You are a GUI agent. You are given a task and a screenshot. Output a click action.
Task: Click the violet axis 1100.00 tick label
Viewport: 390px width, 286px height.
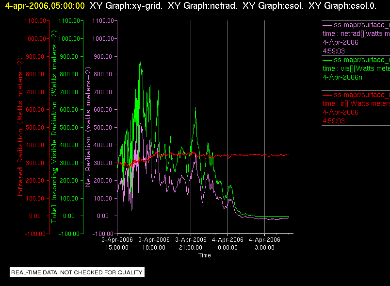point(103,21)
